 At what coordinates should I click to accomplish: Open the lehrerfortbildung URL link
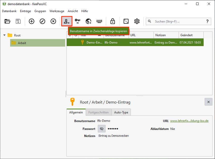pyautogui.click(x=189, y=121)
